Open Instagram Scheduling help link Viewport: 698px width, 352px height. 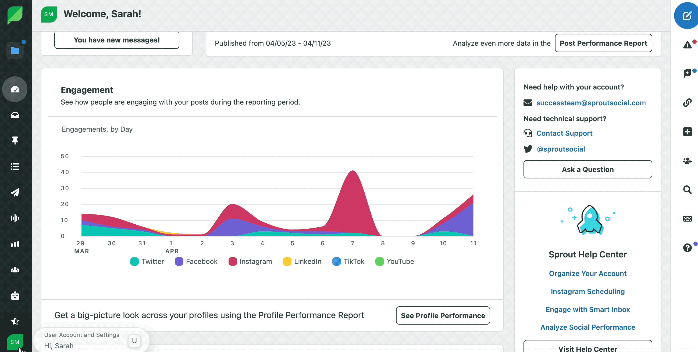coord(588,291)
